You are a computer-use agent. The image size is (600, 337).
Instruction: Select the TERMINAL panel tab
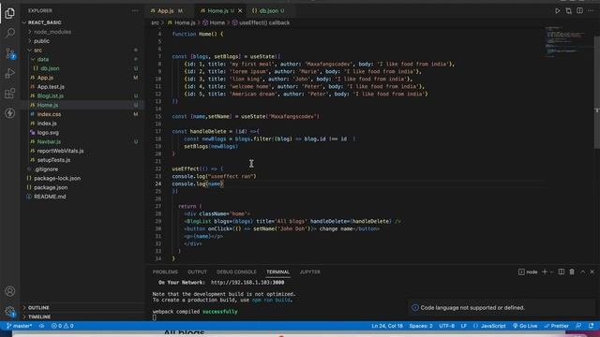tap(277, 271)
